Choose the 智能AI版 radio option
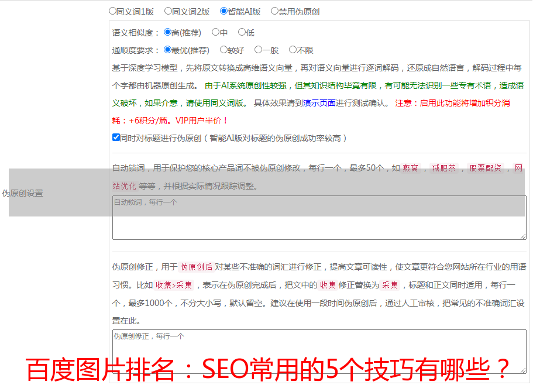 tap(223, 11)
